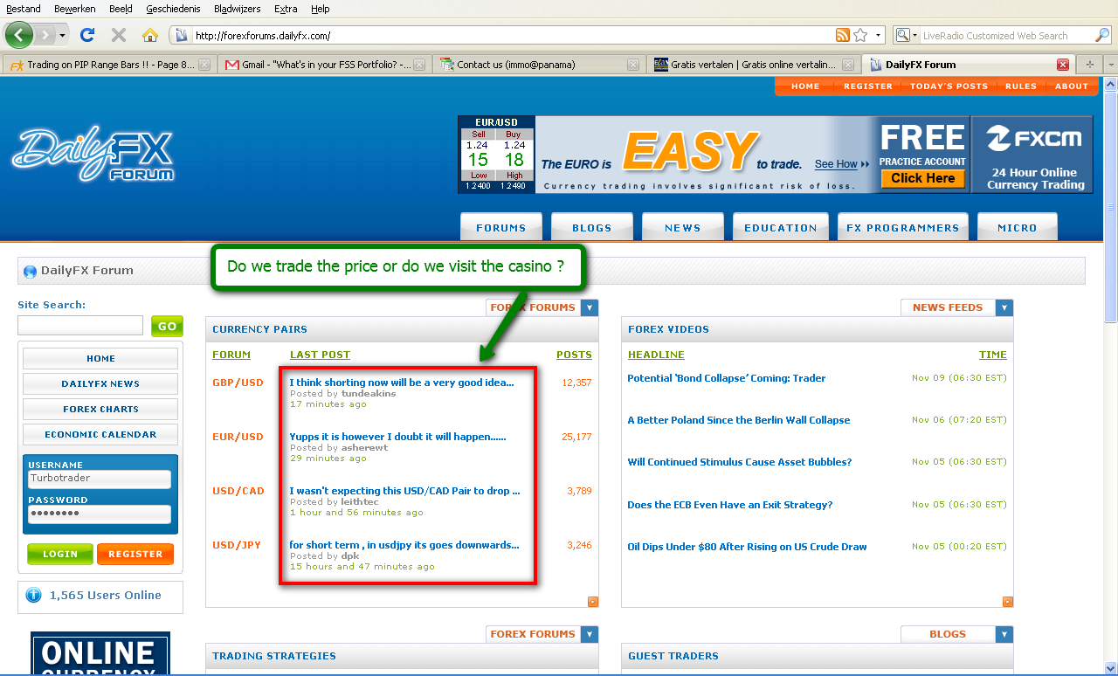Click the orange arrow icon under Forex Videos panel
This screenshot has width=1118, height=676.
coord(1008,601)
